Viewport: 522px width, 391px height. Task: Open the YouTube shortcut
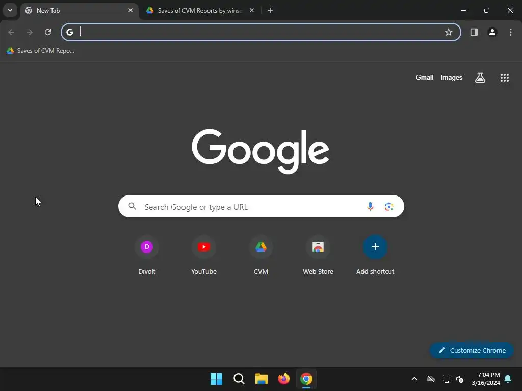coord(204,255)
